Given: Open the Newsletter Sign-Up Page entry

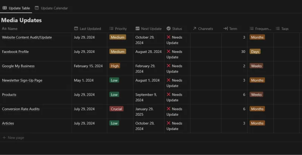Looking at the screenshot, I should (22, 80).
